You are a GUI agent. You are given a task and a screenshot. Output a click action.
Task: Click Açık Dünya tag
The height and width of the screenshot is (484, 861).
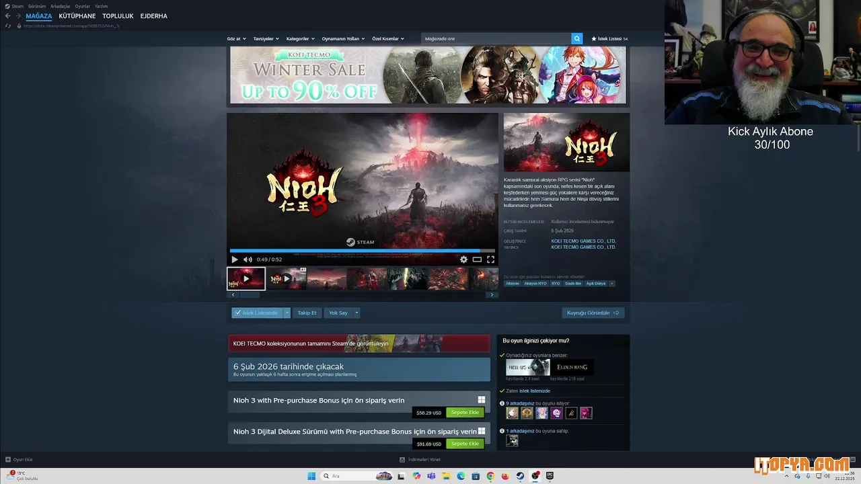click(x=596, y=283)
